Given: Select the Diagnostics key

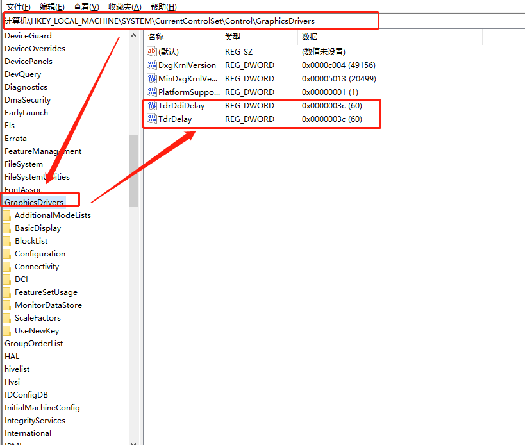Looking at the screenshot, I should point(26,87).
